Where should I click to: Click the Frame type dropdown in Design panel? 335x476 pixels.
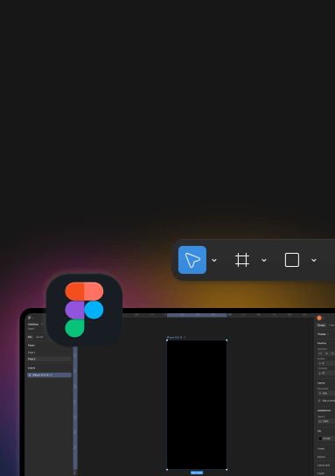pos(323,334)
